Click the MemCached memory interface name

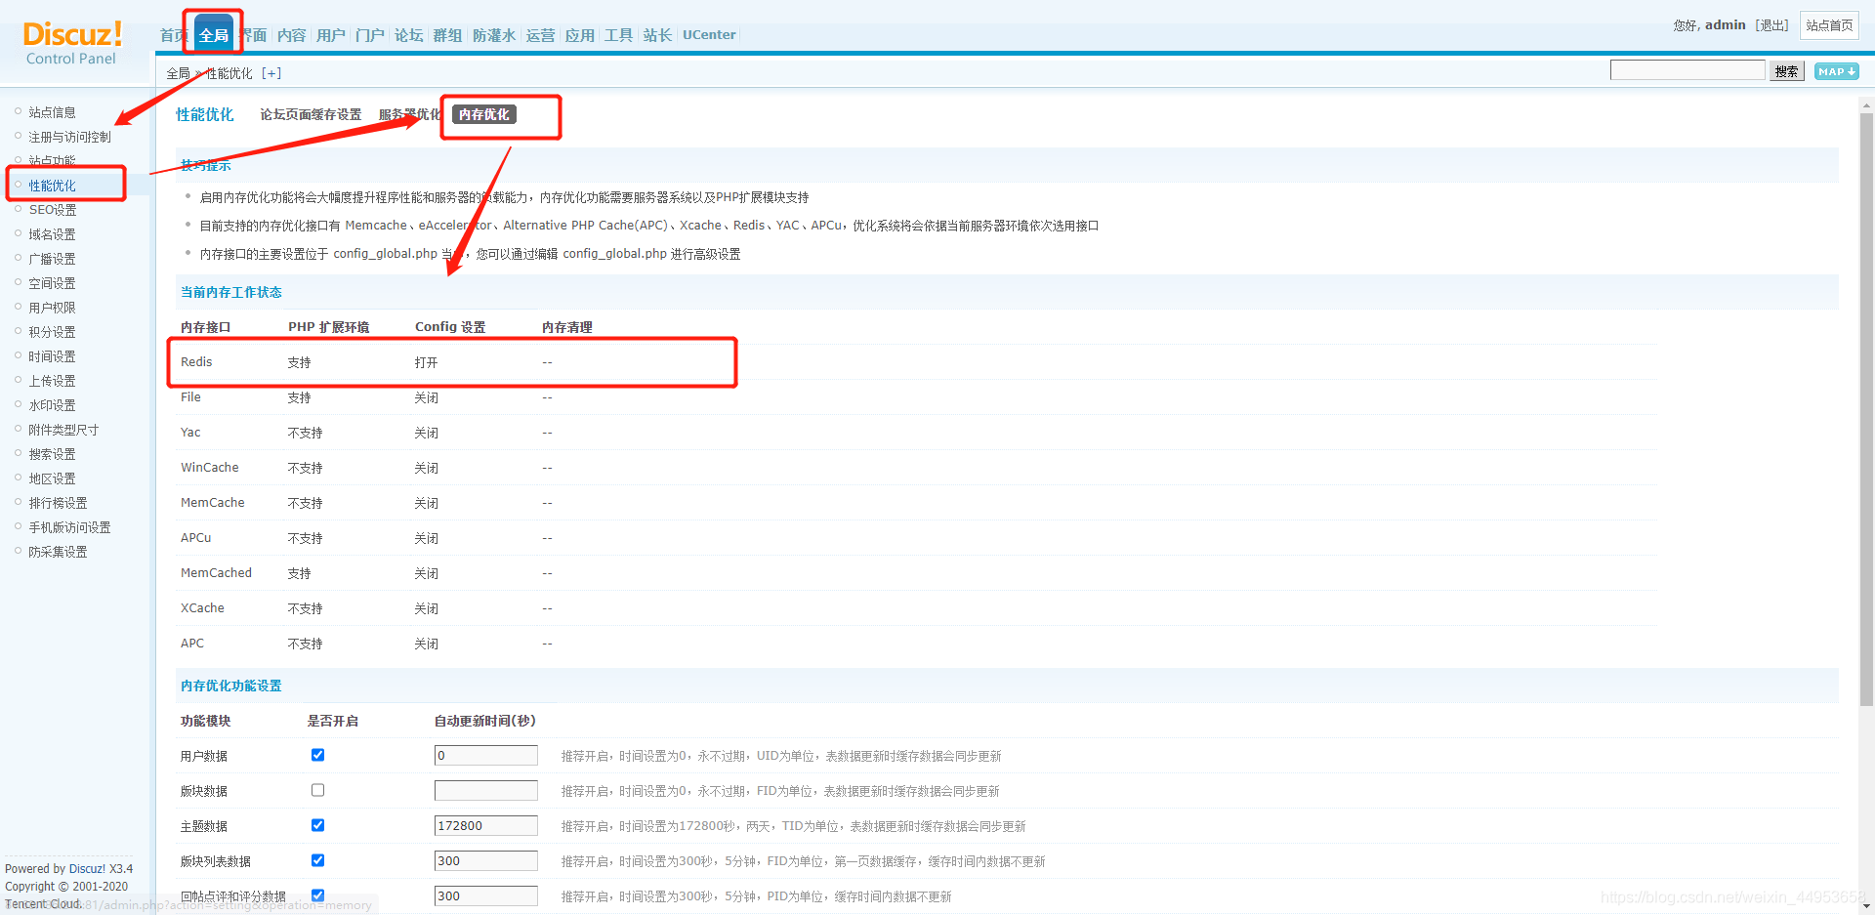[216, 573]
